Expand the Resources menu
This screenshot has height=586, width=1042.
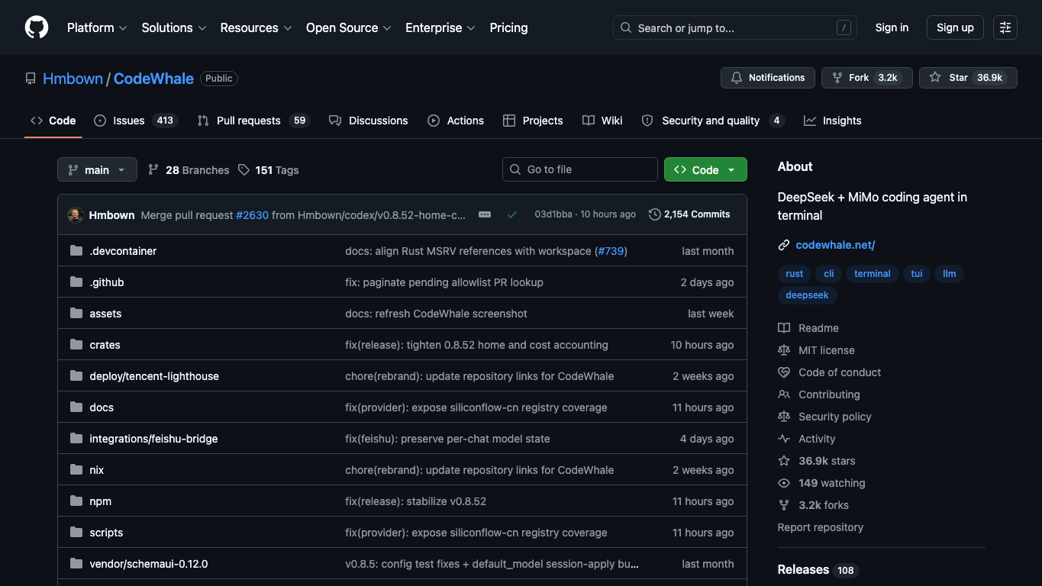pyautogui.click(x=256, y=27)
